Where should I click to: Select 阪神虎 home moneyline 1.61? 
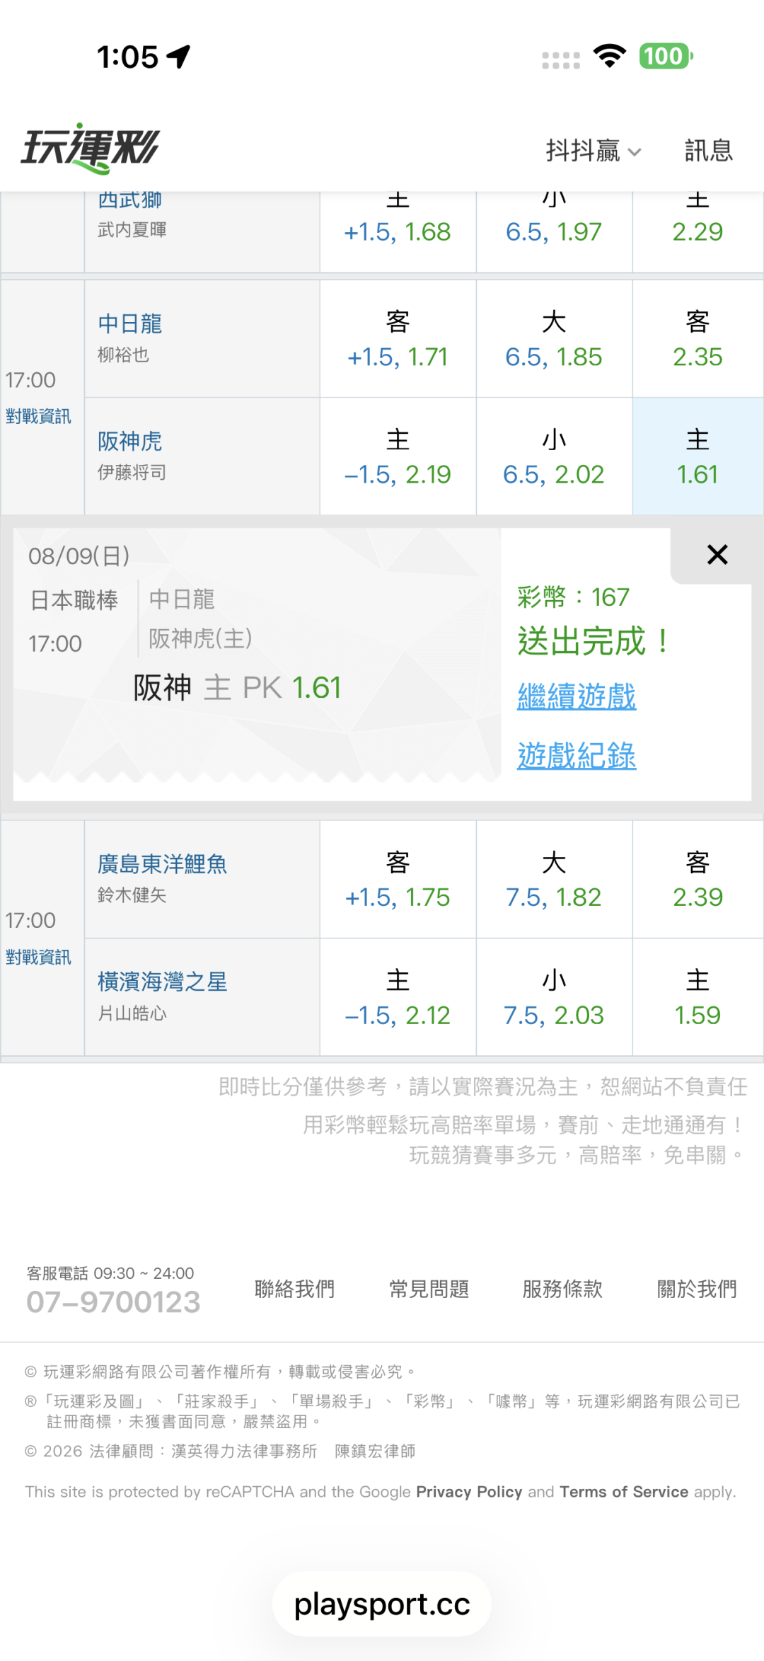point(698,456)
